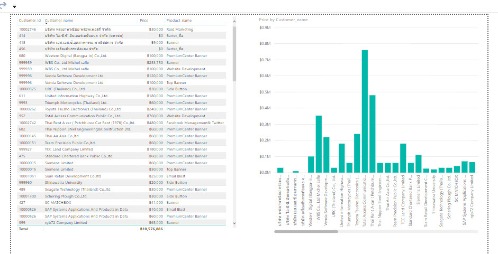The height and width of the screenshot is (254, 498).
Task: Click the 'Raid Marketing' product cell
Action: coord(180,29)
